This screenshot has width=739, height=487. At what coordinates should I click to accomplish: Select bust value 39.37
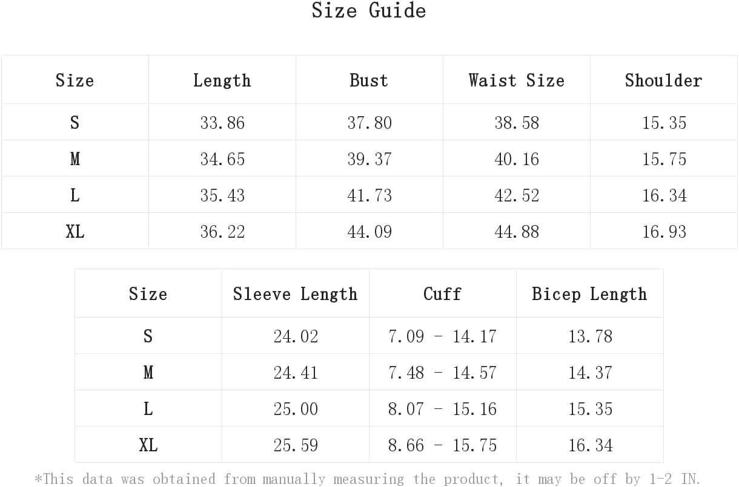pyautogui.click(x=369, y=159)
